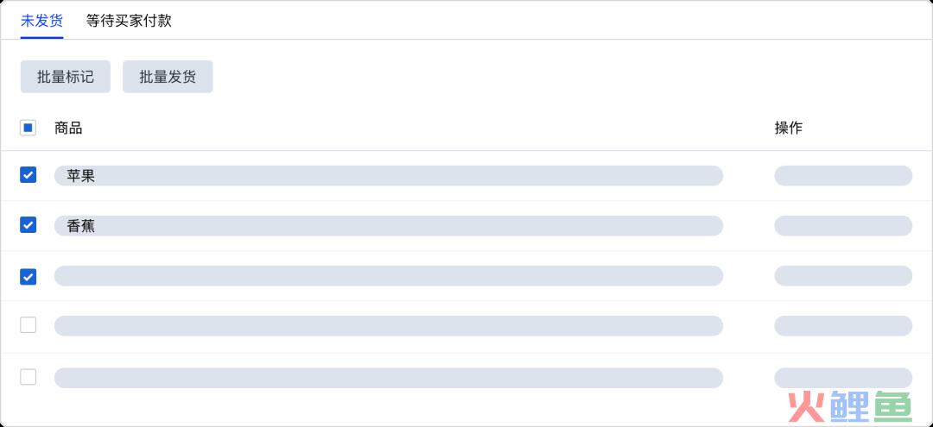Click the 火鲤鱼 watermark logo
Screen dimensions: 933x427
click(x=850, y=406)
